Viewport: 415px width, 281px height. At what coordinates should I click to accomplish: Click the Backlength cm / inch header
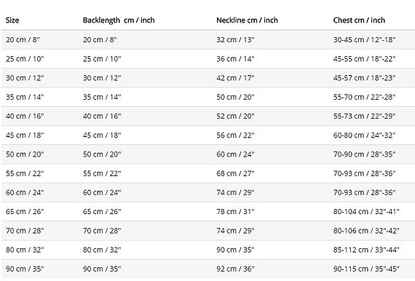coord(119,20)
